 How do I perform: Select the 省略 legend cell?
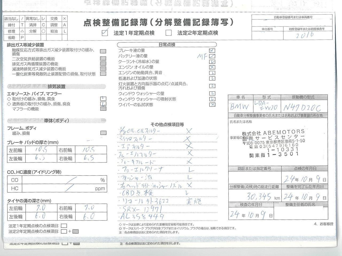11,38
